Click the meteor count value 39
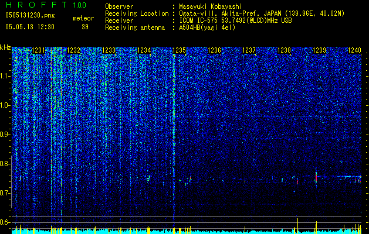Image resolution: width=369 pixels, height=234 pixels. (x=85, y=27)
